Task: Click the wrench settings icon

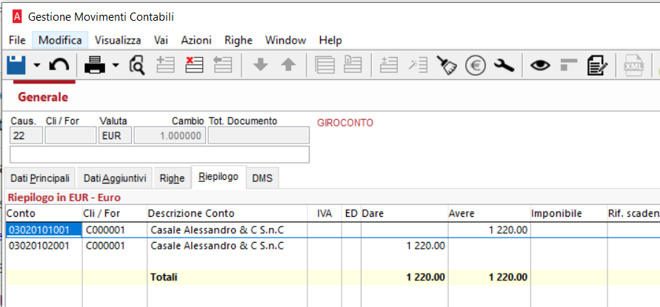Action: pyautogui.click(x=504, y=65)
